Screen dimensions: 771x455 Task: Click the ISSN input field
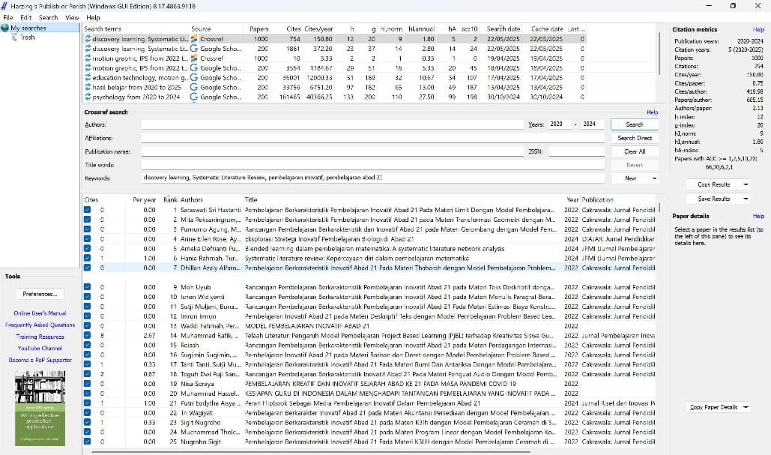(576, 151)
